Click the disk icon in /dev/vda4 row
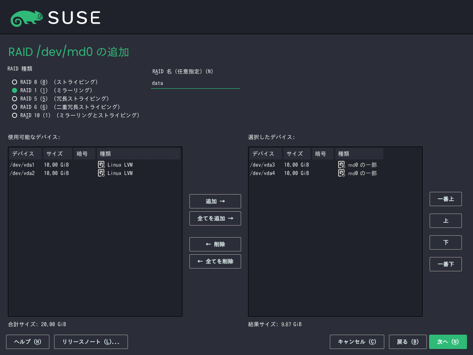The width and height of the screenshot is (473, 355). (341, 173)
